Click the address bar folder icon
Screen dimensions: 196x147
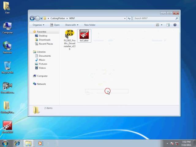(x=45, y=18)
